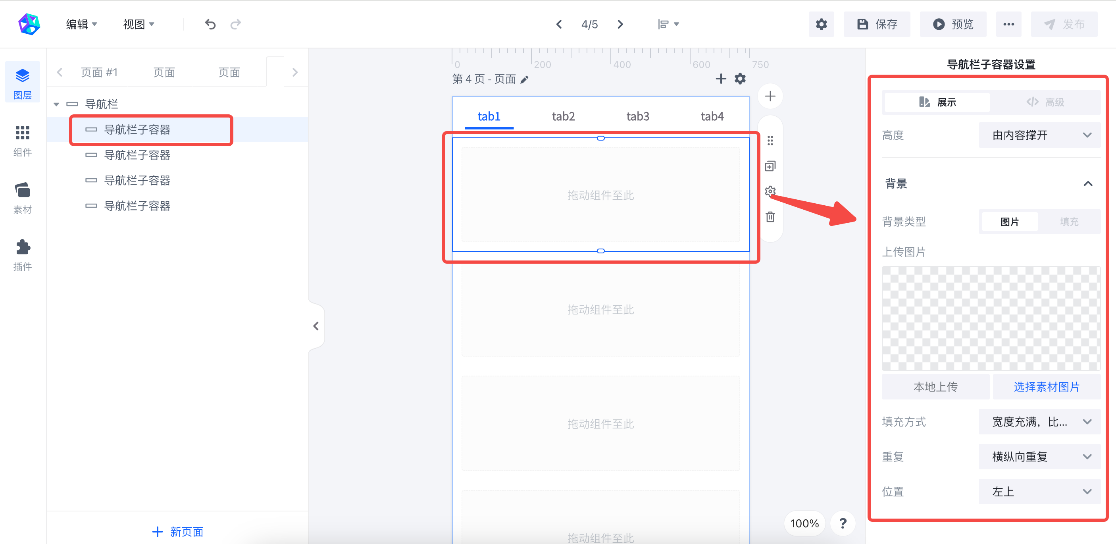
Task: Collapse the 背景 section chevron
Action: [x=1087, y=184]
